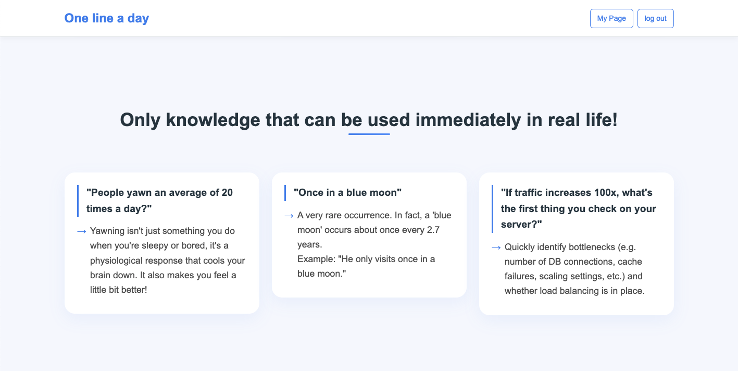Click the log out button
Screen dimensions: 738x371
655,18
